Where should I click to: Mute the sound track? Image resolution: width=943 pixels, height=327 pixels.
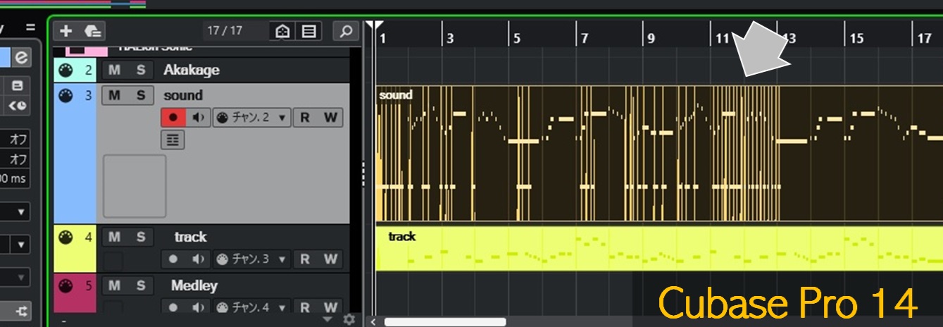(114, 95)
